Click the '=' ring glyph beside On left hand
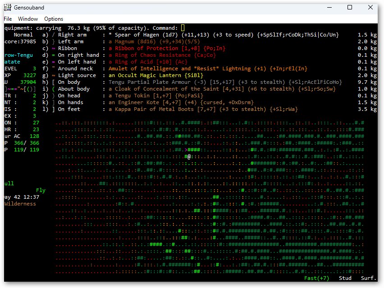This screenshot has width=384, height=288. click(x=53, y=62)
